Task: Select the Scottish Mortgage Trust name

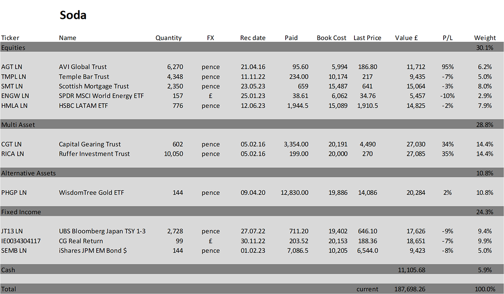Action: 94,86
